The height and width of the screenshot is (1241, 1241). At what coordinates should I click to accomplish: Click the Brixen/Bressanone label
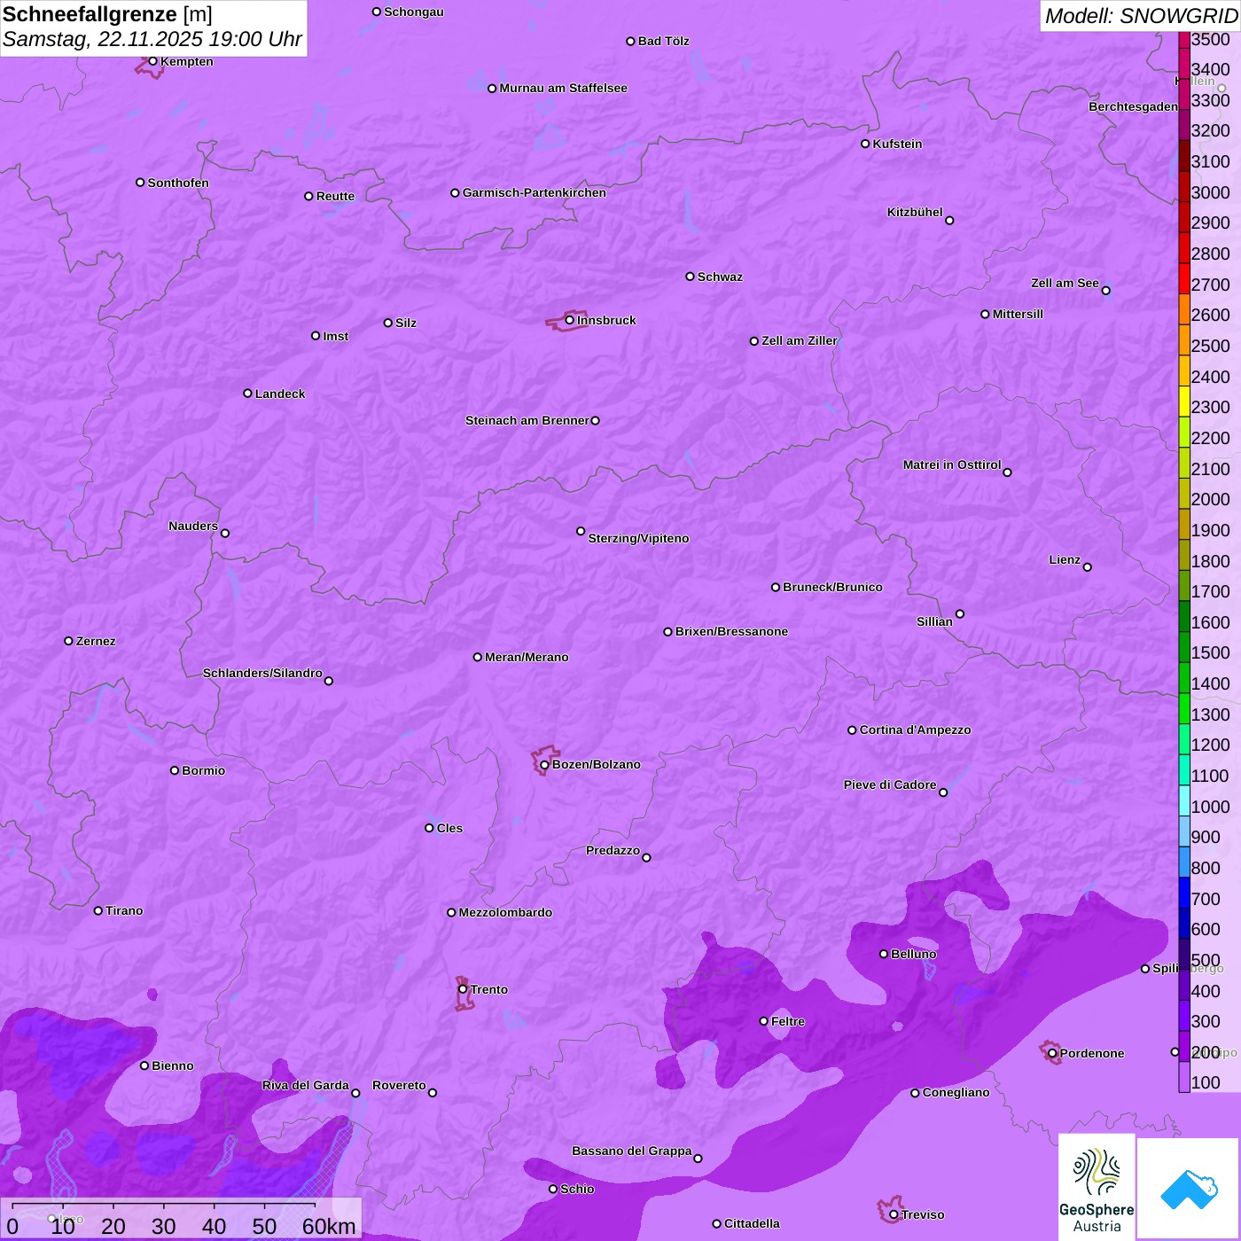[731, 631]
